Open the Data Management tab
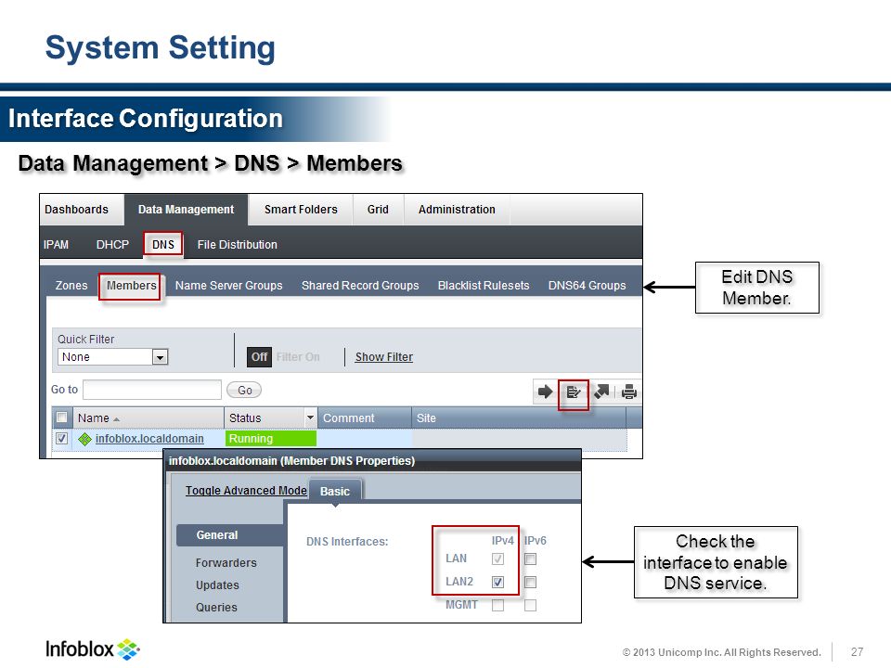The height and width of the screenshot is (668, 891). [186, 210]
